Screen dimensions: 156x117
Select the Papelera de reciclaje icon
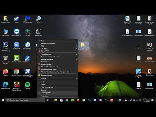pyautogui.click(x=6, y=60)
